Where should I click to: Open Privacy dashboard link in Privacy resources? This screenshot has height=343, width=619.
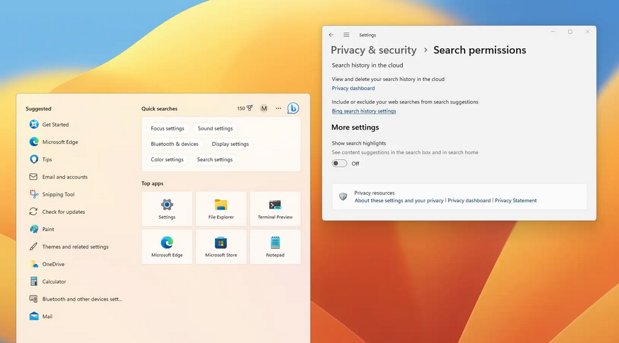469,200
